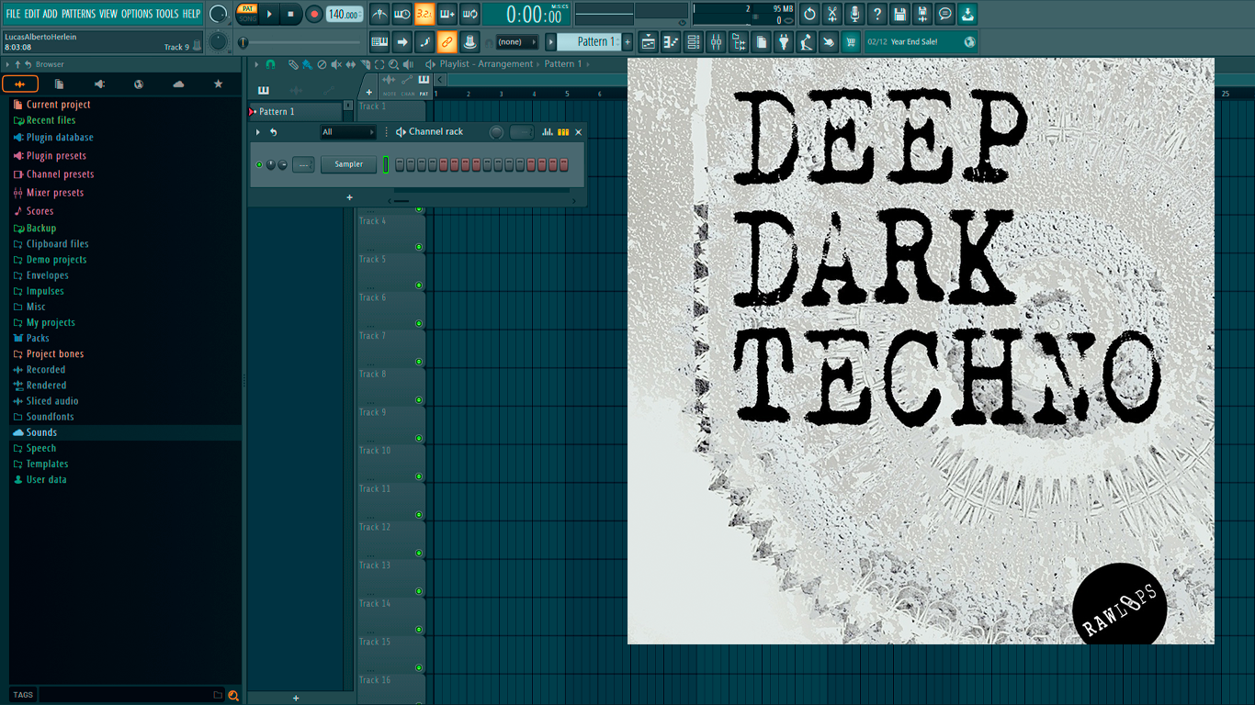Image resolution: width=1255 pixels, height=705 pixels.
Task: Open project picker pages icon
Action: (762, 41)
